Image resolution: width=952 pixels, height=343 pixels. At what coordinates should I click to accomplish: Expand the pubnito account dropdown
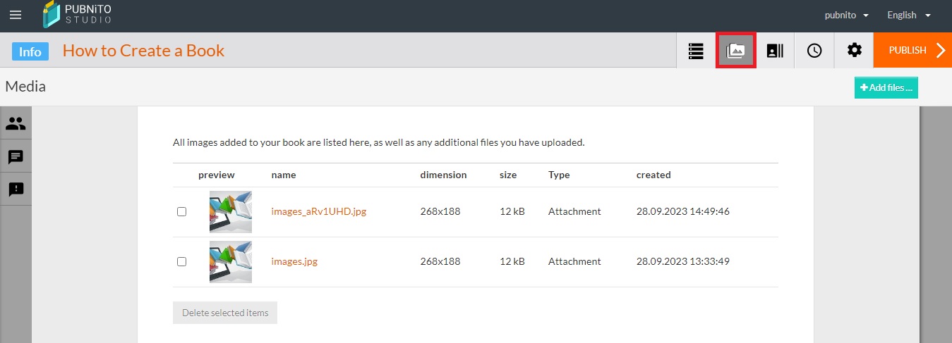pyautogui.click(x=846, y=15)
